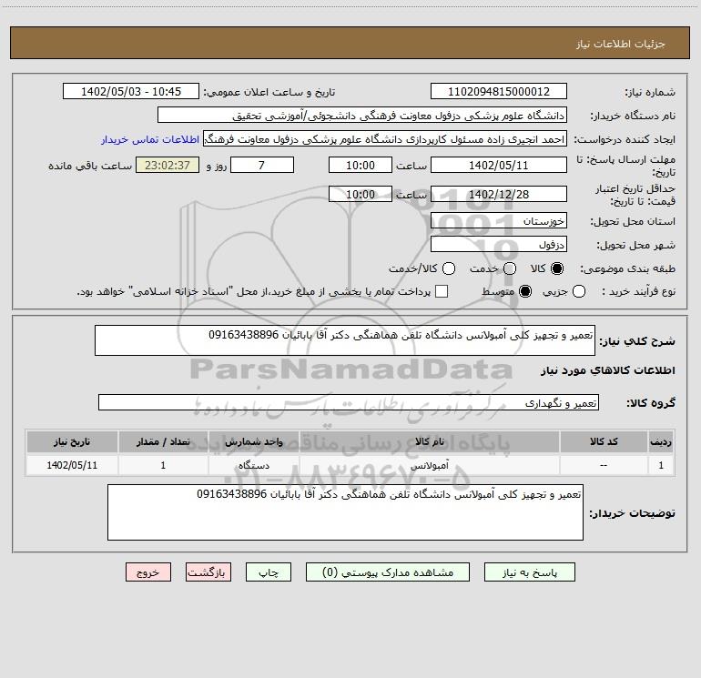Open اطلاعات تماس خریدار link
Viewport: 701px width, 678px height.
[150, 139]
